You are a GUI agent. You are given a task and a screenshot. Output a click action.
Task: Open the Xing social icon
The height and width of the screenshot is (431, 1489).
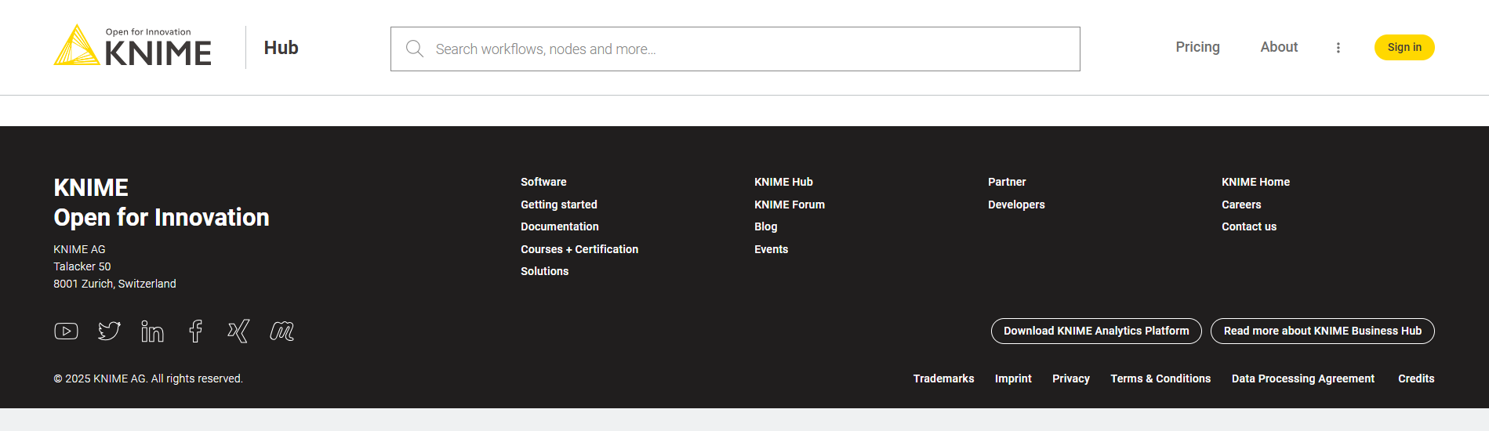click(238, 331)
